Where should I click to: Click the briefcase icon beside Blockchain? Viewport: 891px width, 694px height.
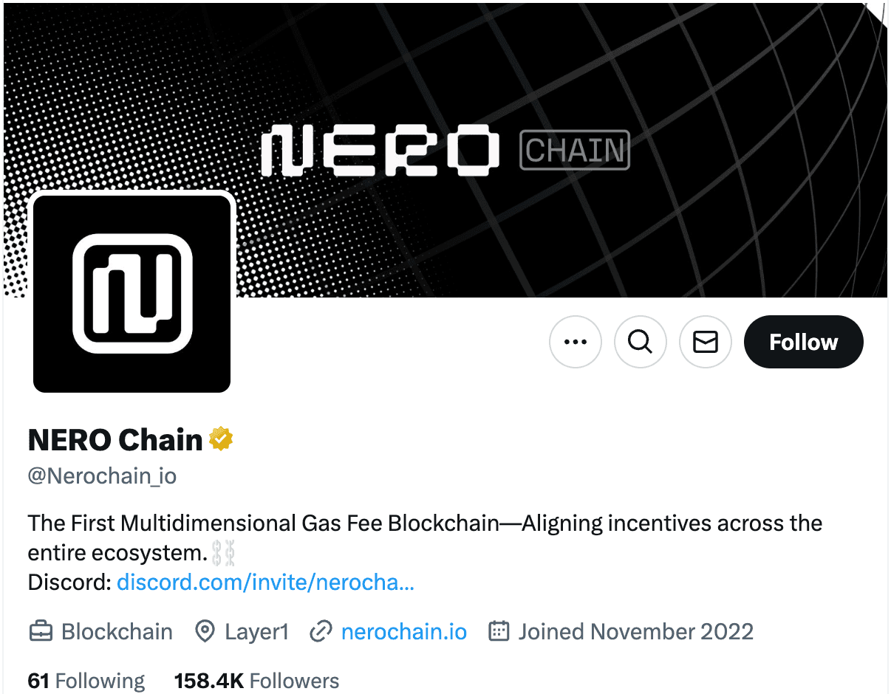click(40, 632)
